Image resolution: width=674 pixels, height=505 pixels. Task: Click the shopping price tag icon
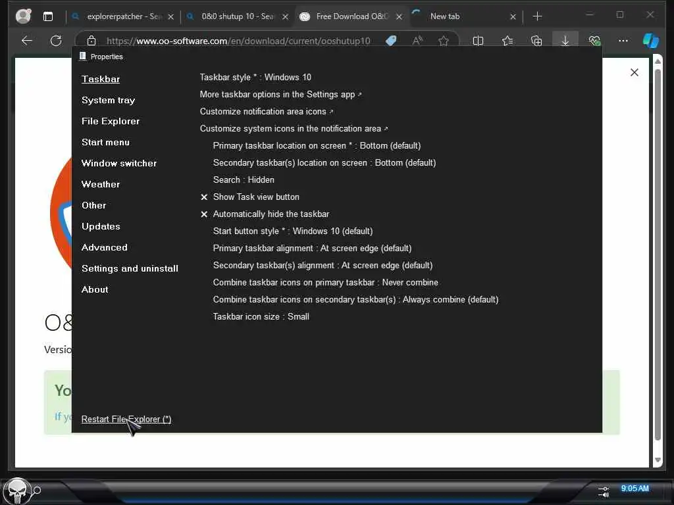(391, 41)
